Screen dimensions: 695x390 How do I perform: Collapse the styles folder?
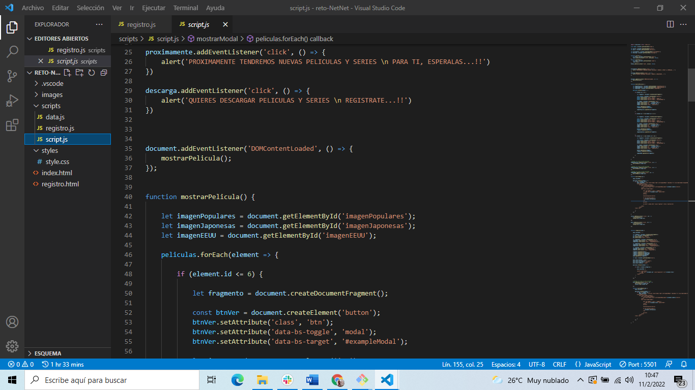point(68,150)
